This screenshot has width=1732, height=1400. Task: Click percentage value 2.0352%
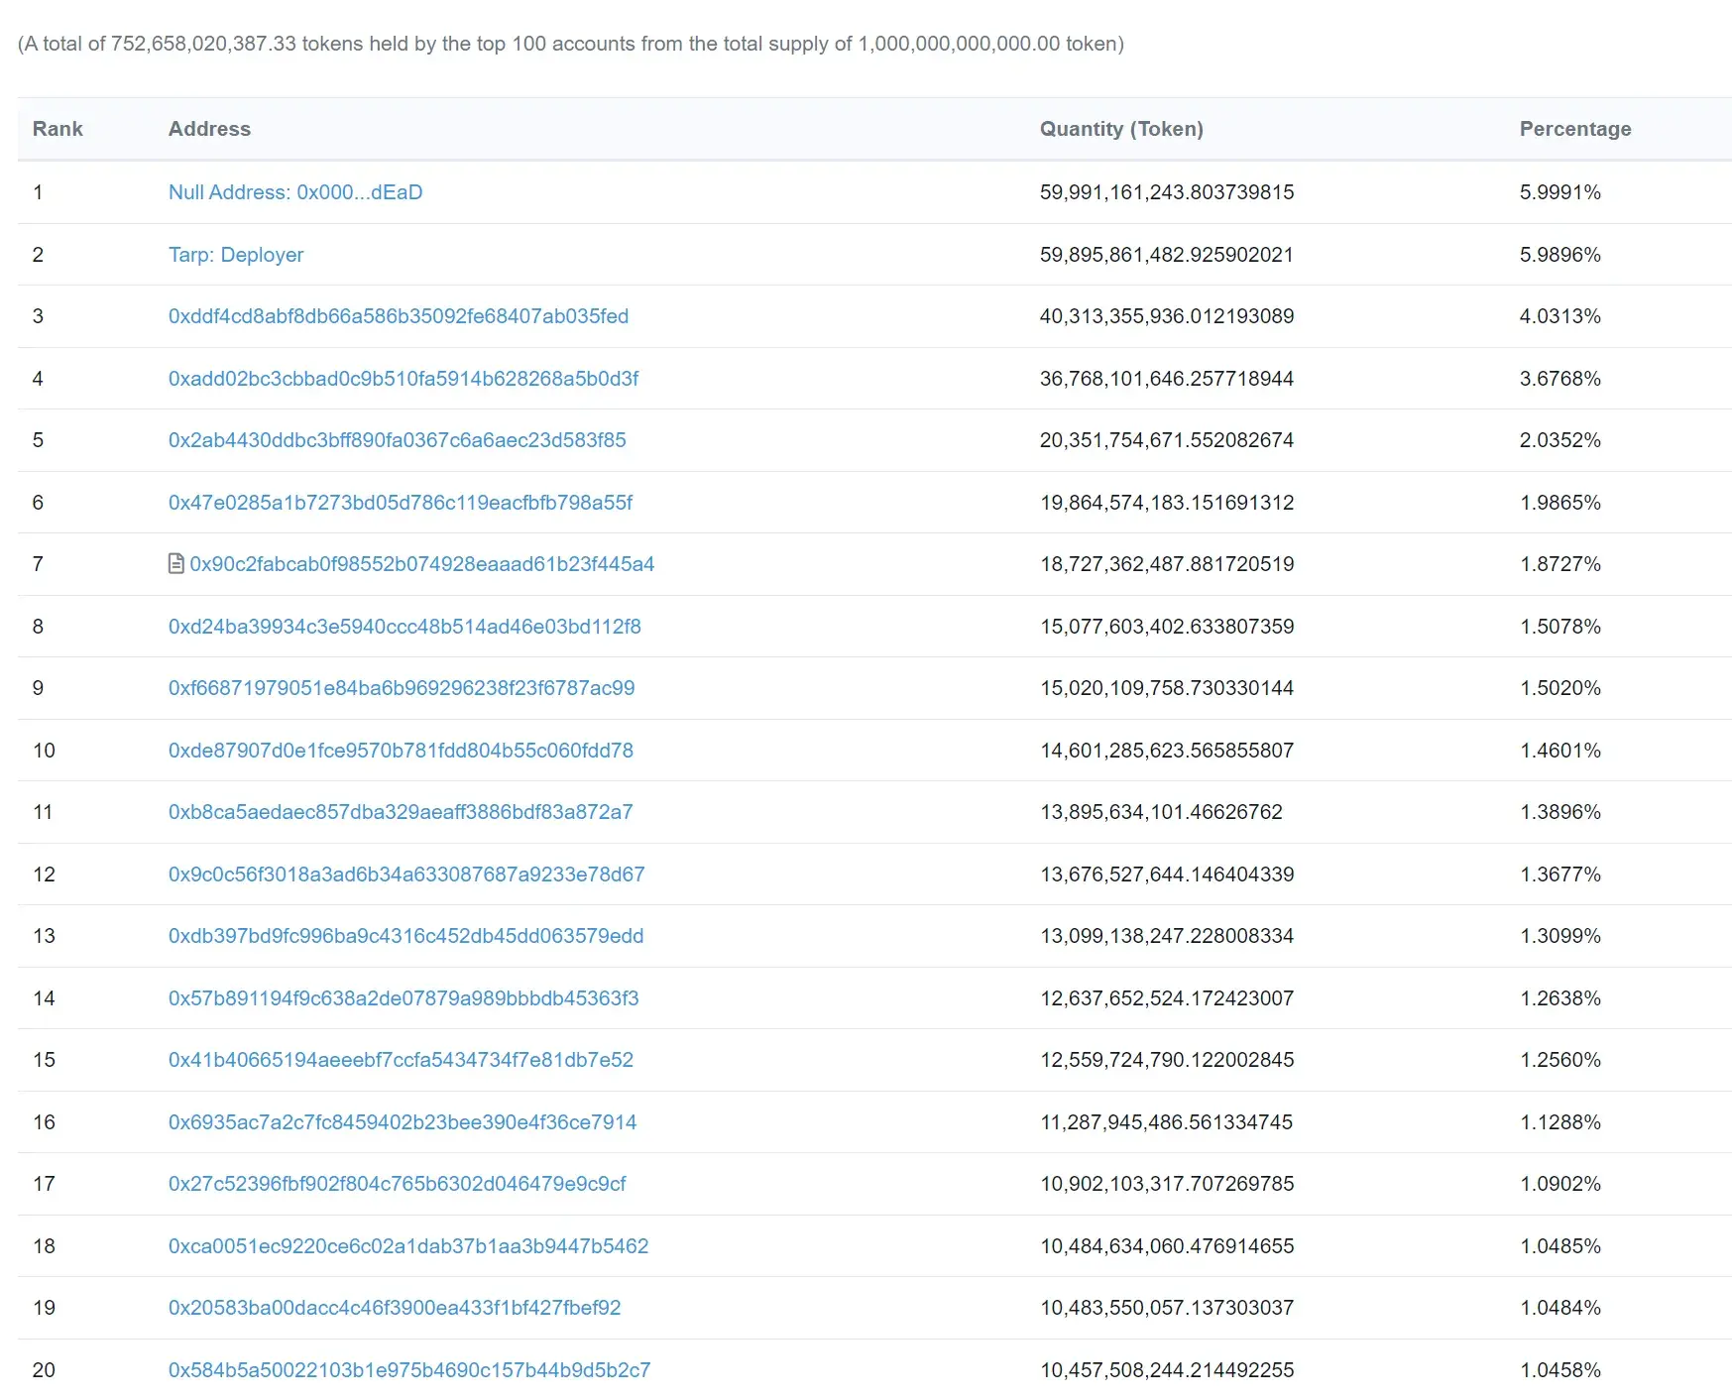point(1560,440)
